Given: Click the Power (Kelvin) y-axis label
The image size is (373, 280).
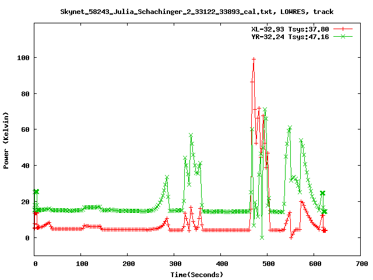Looking at the screenshot, I should [x=6, y=141].
